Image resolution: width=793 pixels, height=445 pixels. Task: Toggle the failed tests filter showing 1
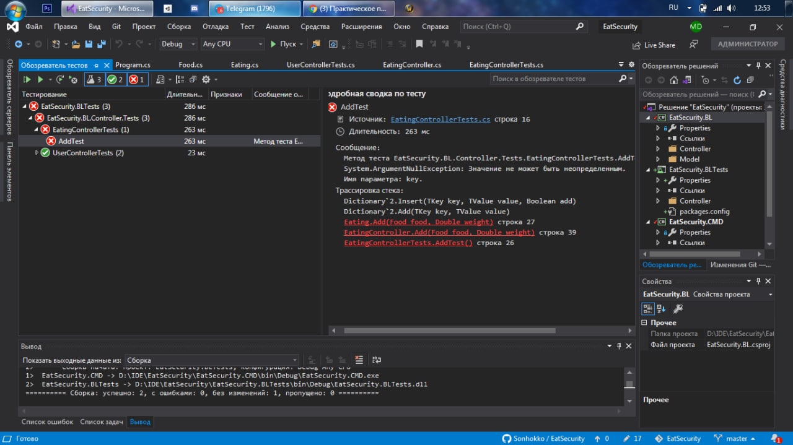(x=137, y=79)
